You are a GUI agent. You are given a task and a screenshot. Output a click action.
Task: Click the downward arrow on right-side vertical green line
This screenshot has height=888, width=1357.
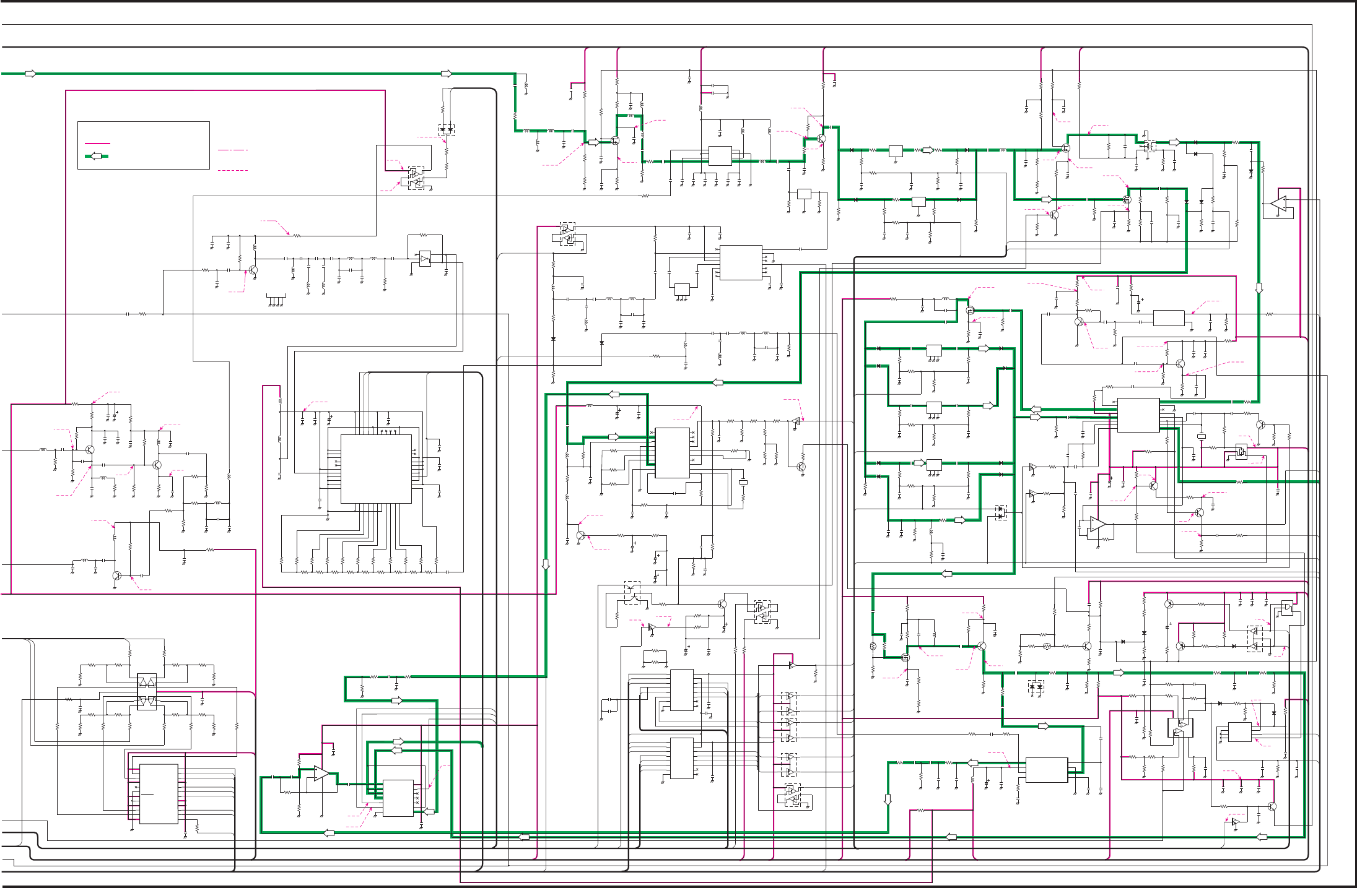(1259, 288)
